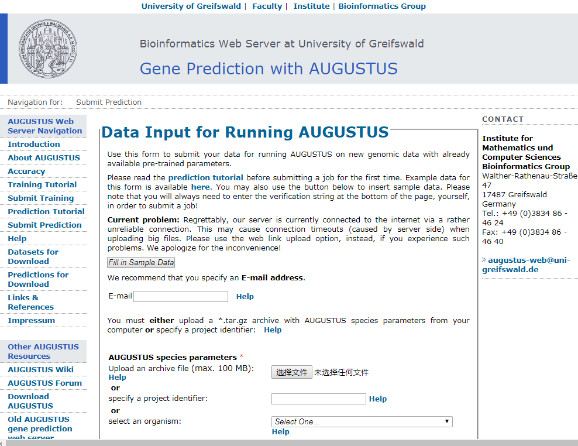Click the augustus-web email contact link
Image resolution: width=578 pixels, height=446 pixels.
[526, 265]
